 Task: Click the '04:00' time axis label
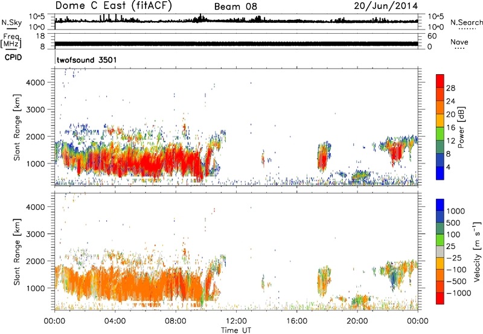click(x=115, y=321)
